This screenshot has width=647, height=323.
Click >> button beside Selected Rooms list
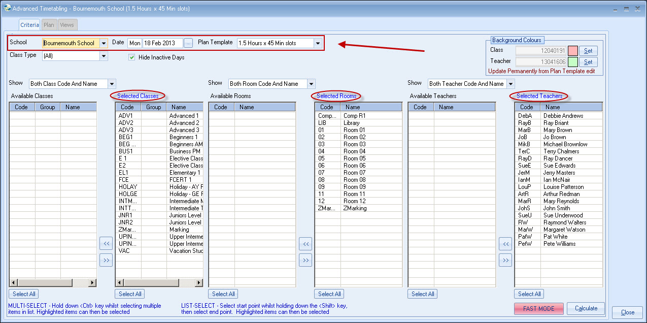point(305,260)
